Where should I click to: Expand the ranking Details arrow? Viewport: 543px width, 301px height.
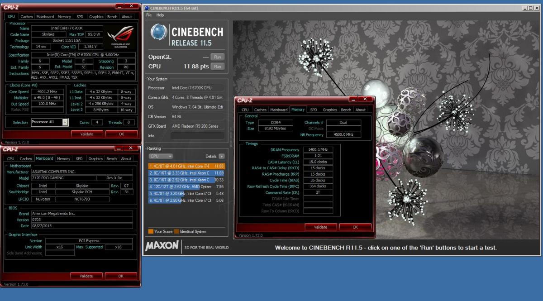(222, 156)
